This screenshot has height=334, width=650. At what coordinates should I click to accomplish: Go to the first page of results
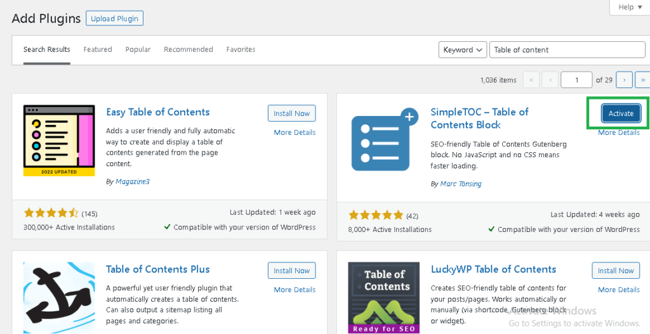tap(531, 80)
